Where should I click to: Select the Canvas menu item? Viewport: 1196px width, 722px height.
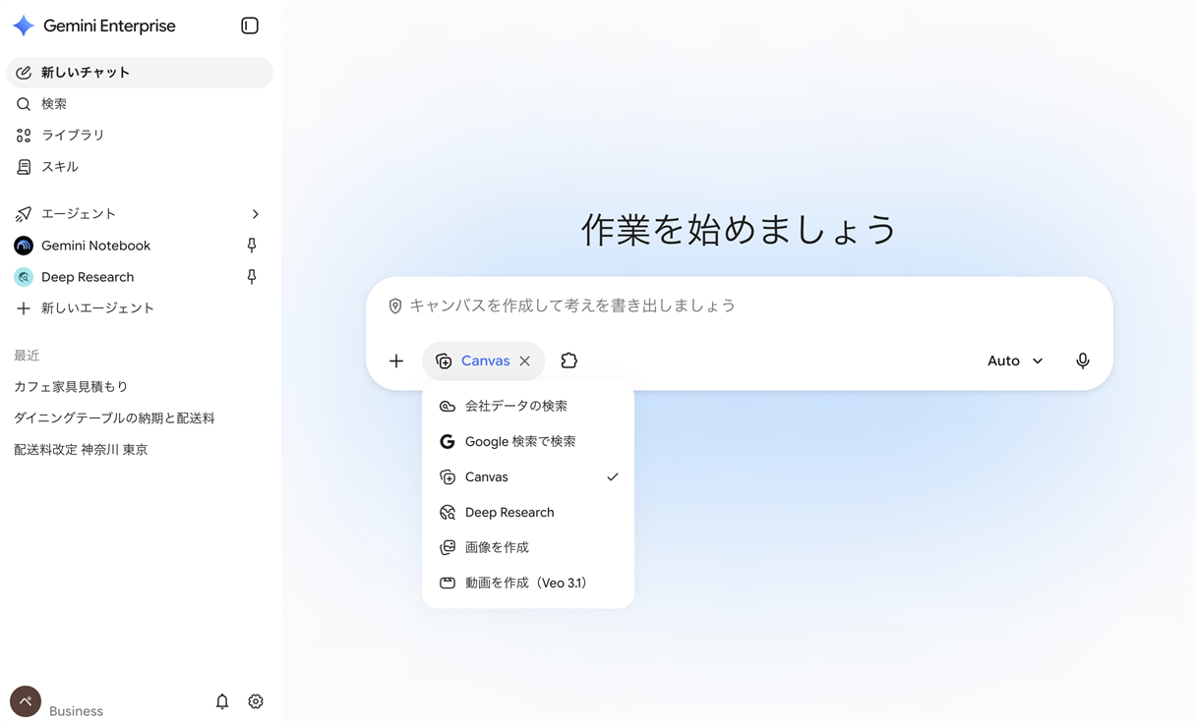point(528,477)
